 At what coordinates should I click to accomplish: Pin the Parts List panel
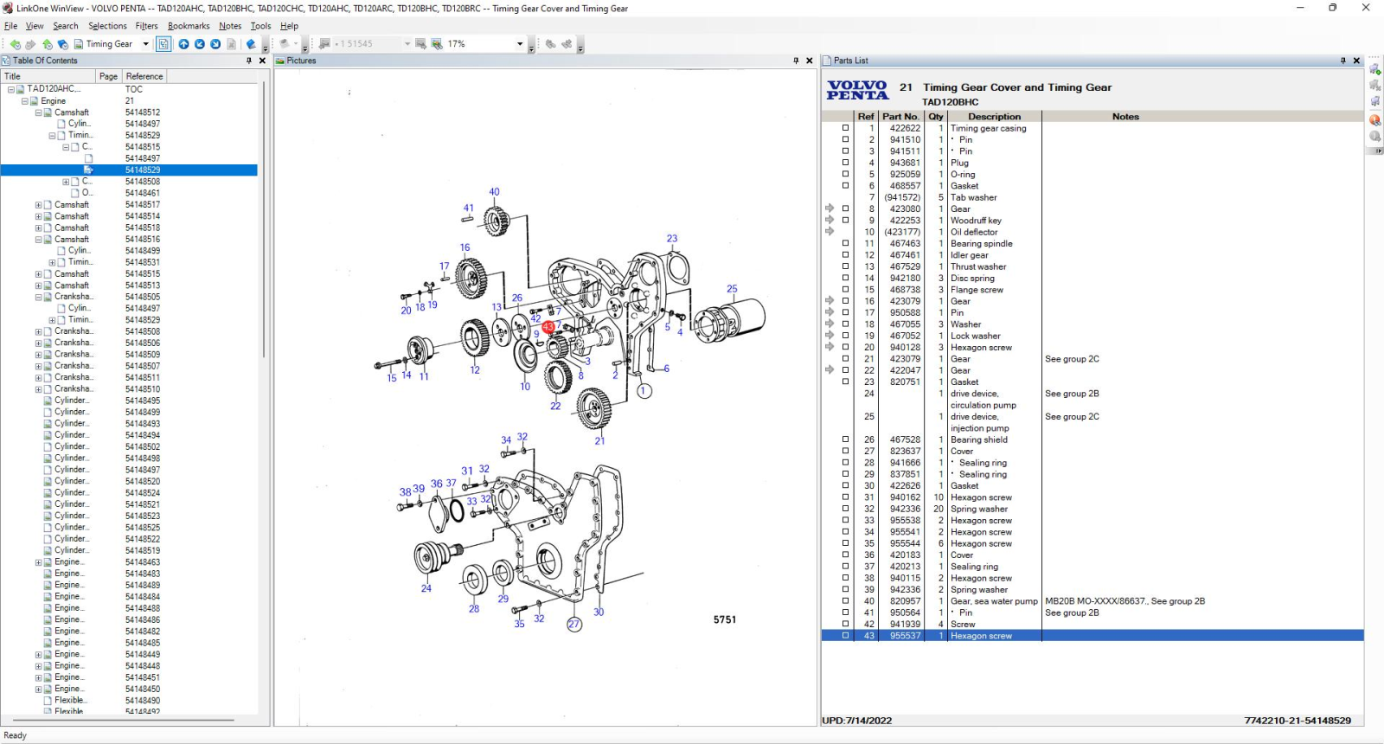pyautogui.click(x=1343, y=61)
